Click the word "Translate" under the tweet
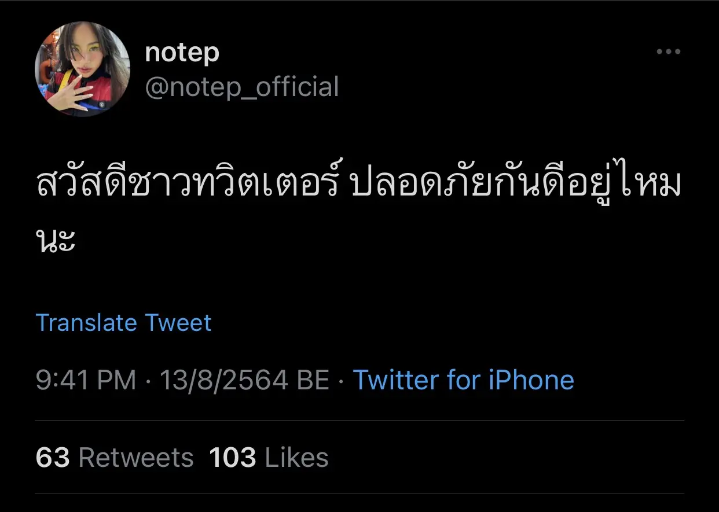719x512 pixels. tap(86, 323)
